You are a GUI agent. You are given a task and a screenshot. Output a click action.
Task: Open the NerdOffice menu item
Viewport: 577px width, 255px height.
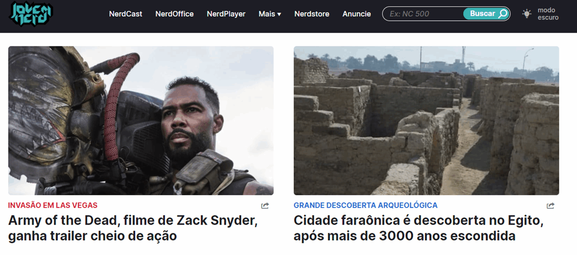pos(175,14)
